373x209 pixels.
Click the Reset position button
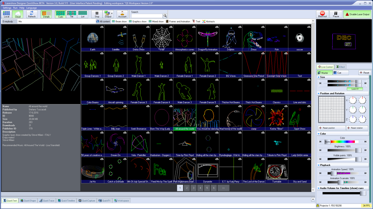click(x=331, y=128)
